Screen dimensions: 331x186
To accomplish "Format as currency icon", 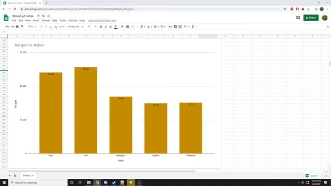I will [x=41, y=27].
